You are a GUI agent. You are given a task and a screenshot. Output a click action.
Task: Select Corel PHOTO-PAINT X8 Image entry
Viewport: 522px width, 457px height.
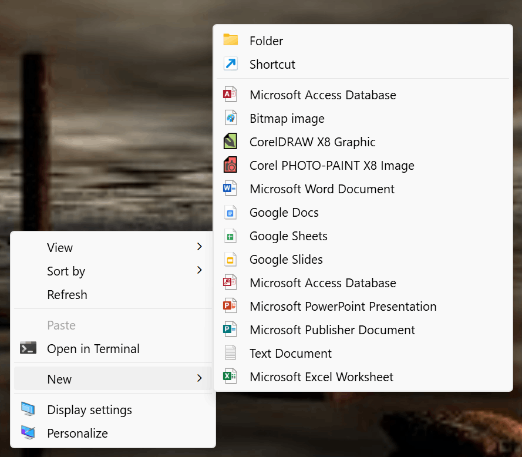click(363, 165)
